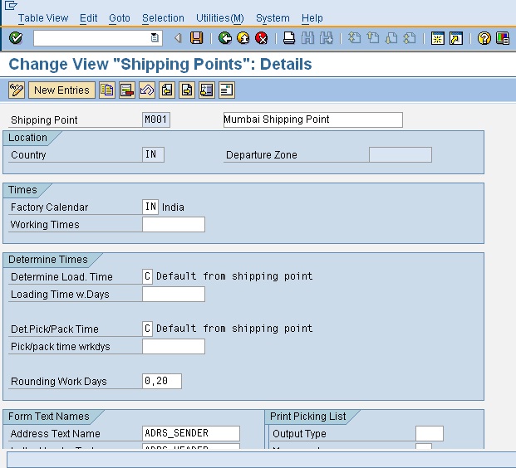Click the Print Picking List header
The width and height of the screenshot is (516, 468).
(307, 417)
